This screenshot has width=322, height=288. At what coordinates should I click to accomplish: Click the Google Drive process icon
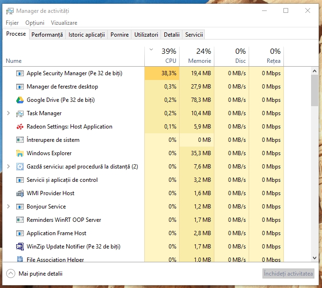(x=20, y=100)
